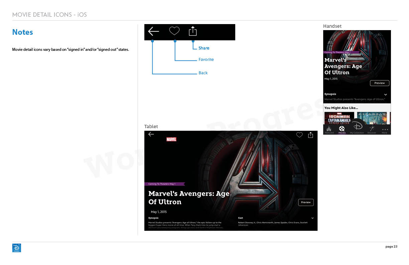The height and width of the screenshot is (265, 409).
Task: Open the share sheet in the Tablet mockup
Action: pyautogui.click(x=310, y=135)
